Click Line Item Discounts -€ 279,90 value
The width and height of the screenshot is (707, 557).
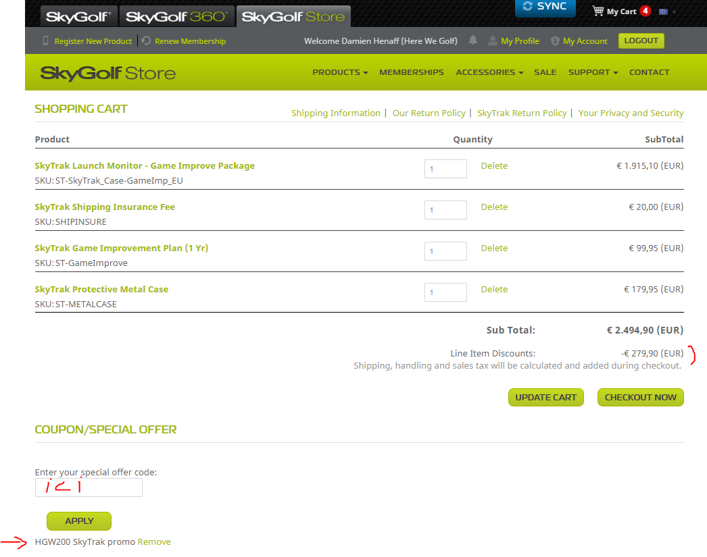tap(652, 354)
